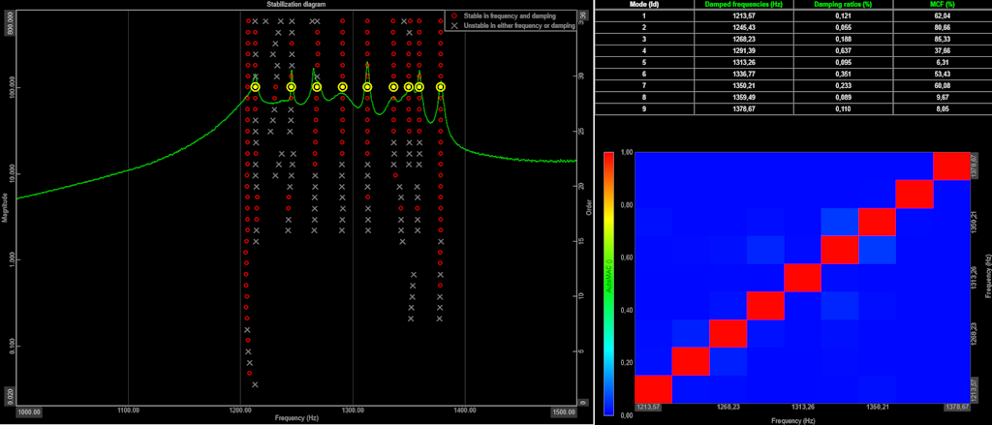Screen dimensions: 992x425
Task: Select the yellow mode marker at 1245.43 Hz
Action: pyautogui.click(x=291, y=87)
